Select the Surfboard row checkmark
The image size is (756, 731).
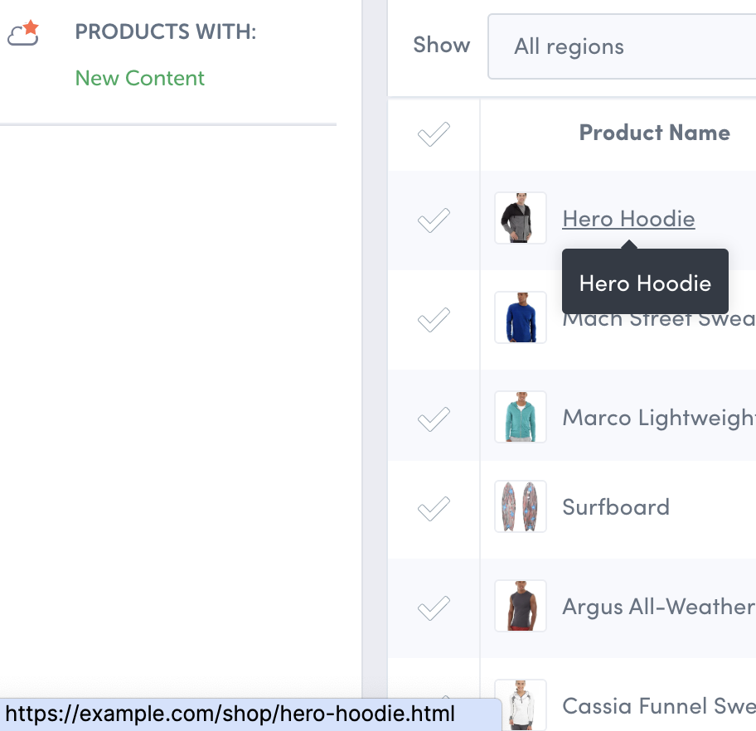tap(434, 508)
